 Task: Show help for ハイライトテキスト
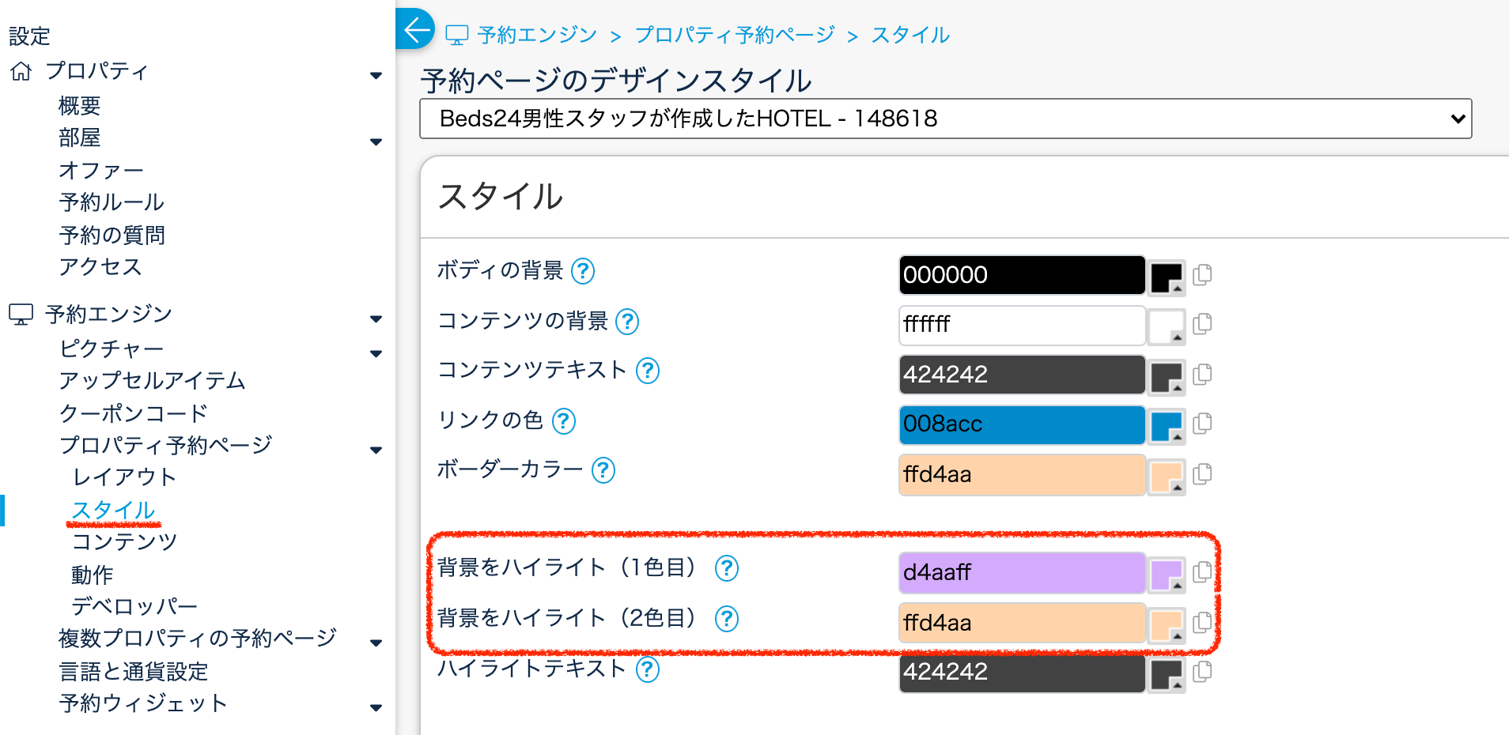point(647,670)
